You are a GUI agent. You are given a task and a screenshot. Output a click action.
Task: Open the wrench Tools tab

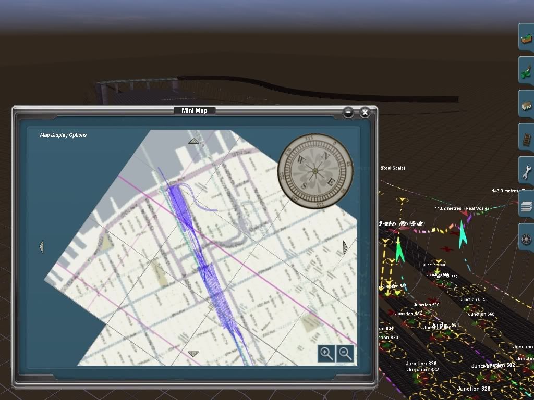point(527,173)
